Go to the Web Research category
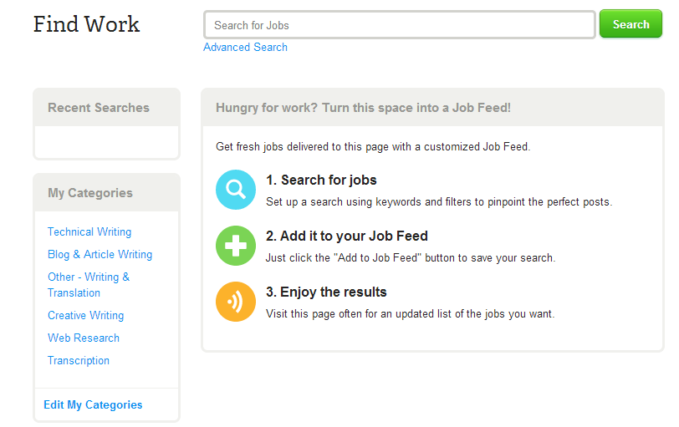This screenshot has height=427, width=679. (83, 338)
